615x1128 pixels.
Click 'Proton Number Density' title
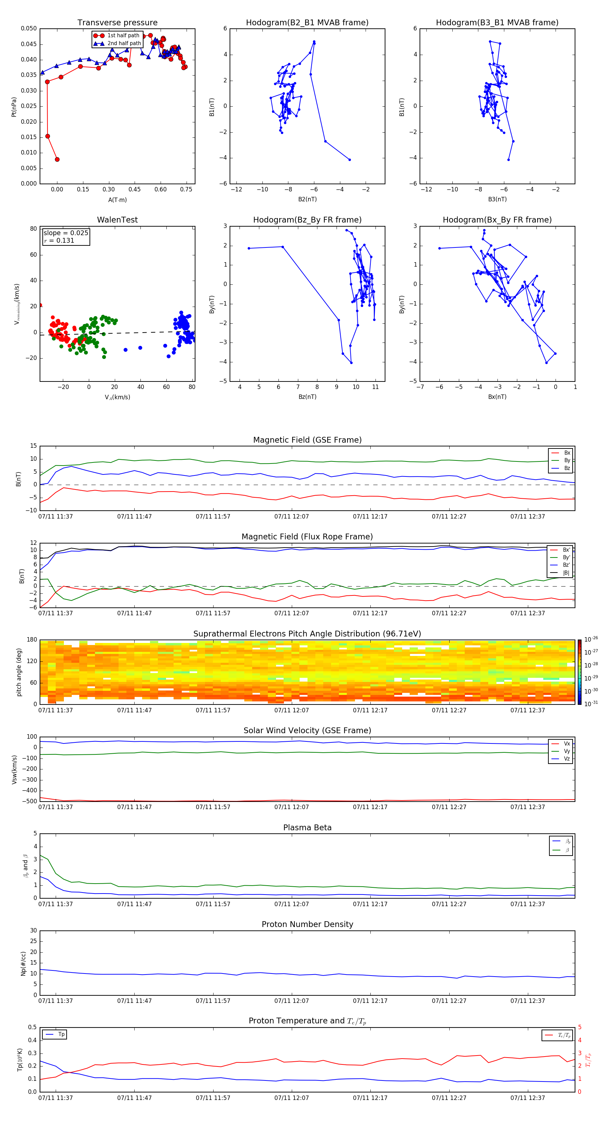(307, 924)
